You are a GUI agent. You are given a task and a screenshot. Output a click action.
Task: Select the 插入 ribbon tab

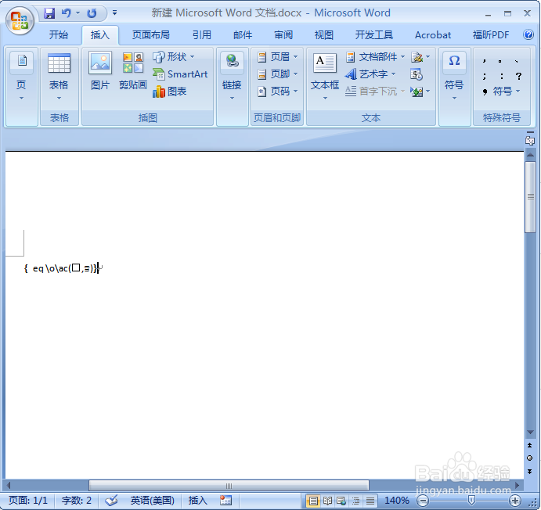coord(100,34)
